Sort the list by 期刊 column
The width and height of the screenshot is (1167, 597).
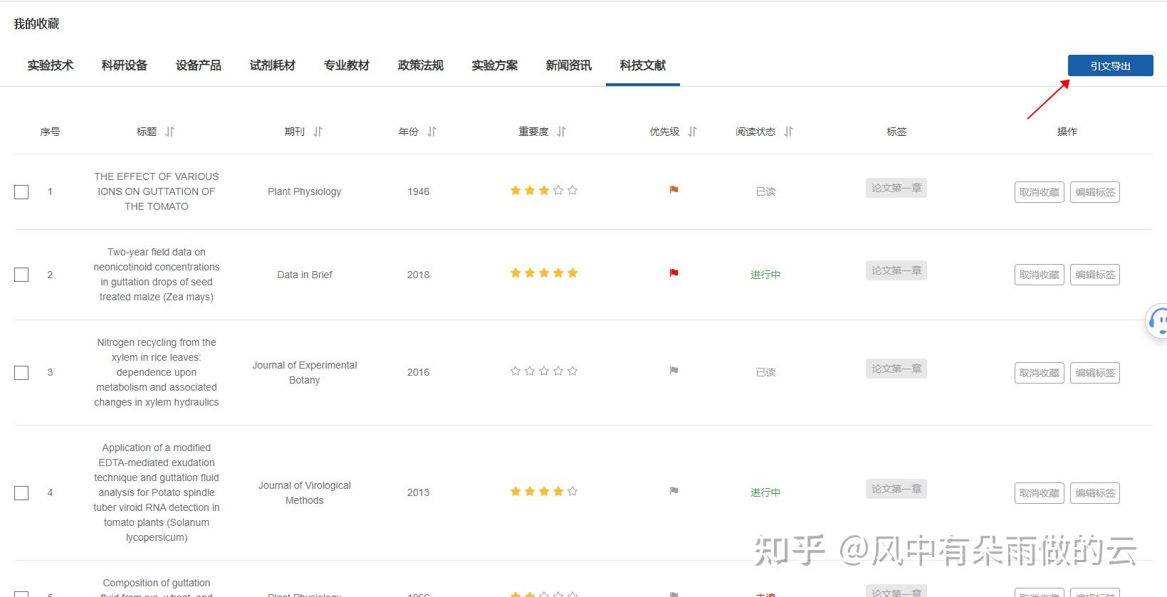coord(318,132)
